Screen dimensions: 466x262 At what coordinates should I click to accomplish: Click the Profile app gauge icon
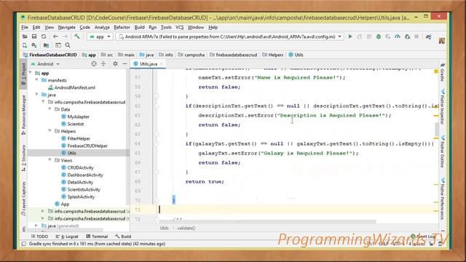click(398, 36)
